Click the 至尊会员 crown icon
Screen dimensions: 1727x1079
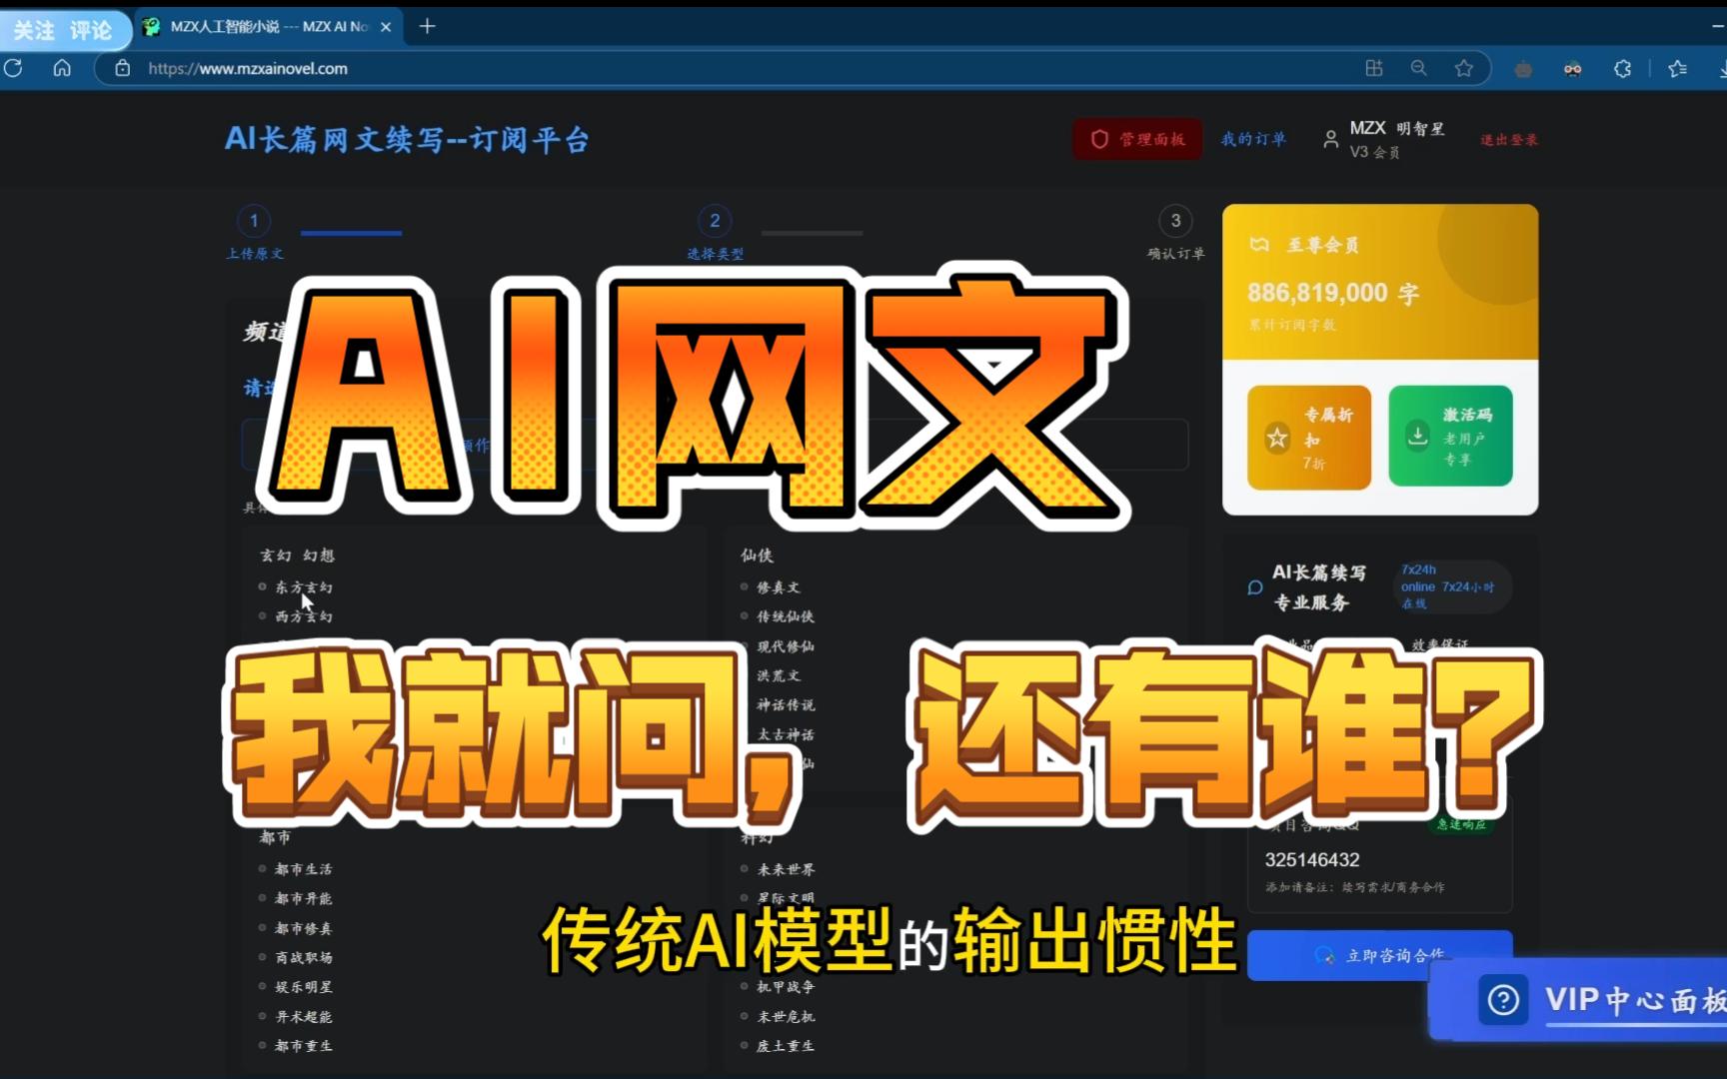coord(1260,245)
